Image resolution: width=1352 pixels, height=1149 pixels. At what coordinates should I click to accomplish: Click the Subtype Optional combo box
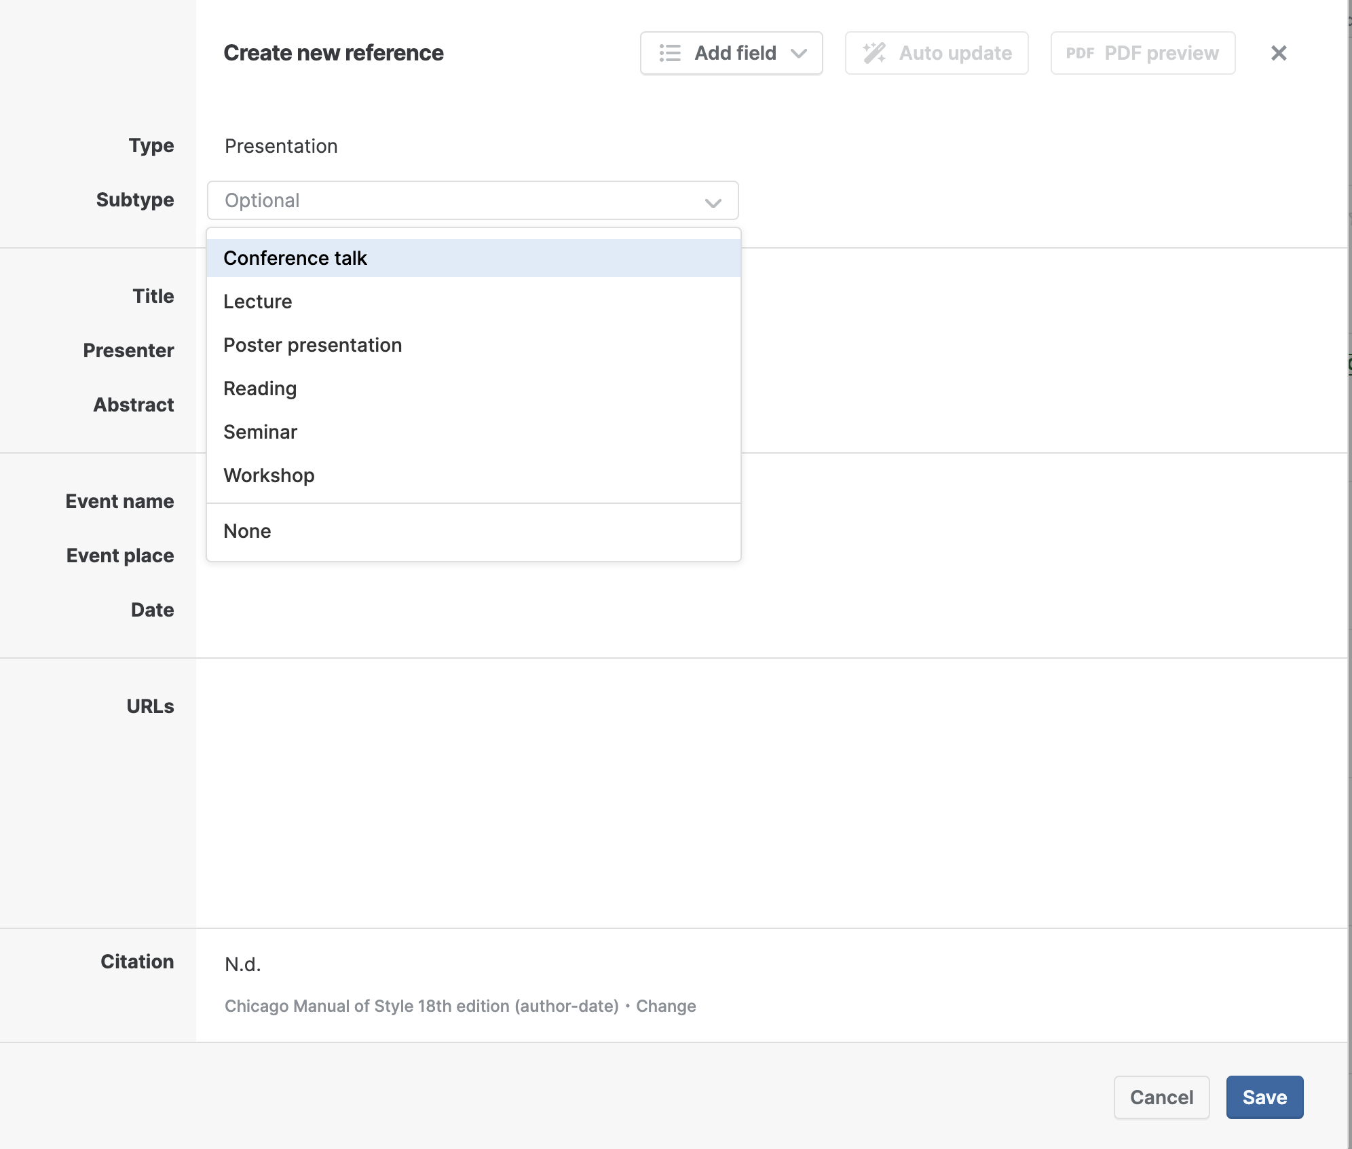point(462,200)
